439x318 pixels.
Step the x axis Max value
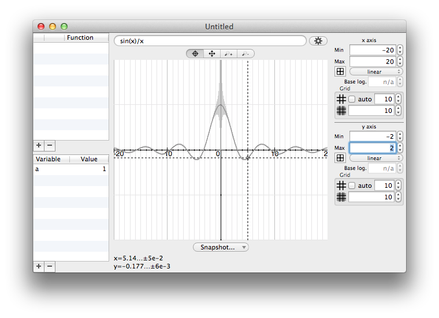pyautogui.click(x=400, y=62)
